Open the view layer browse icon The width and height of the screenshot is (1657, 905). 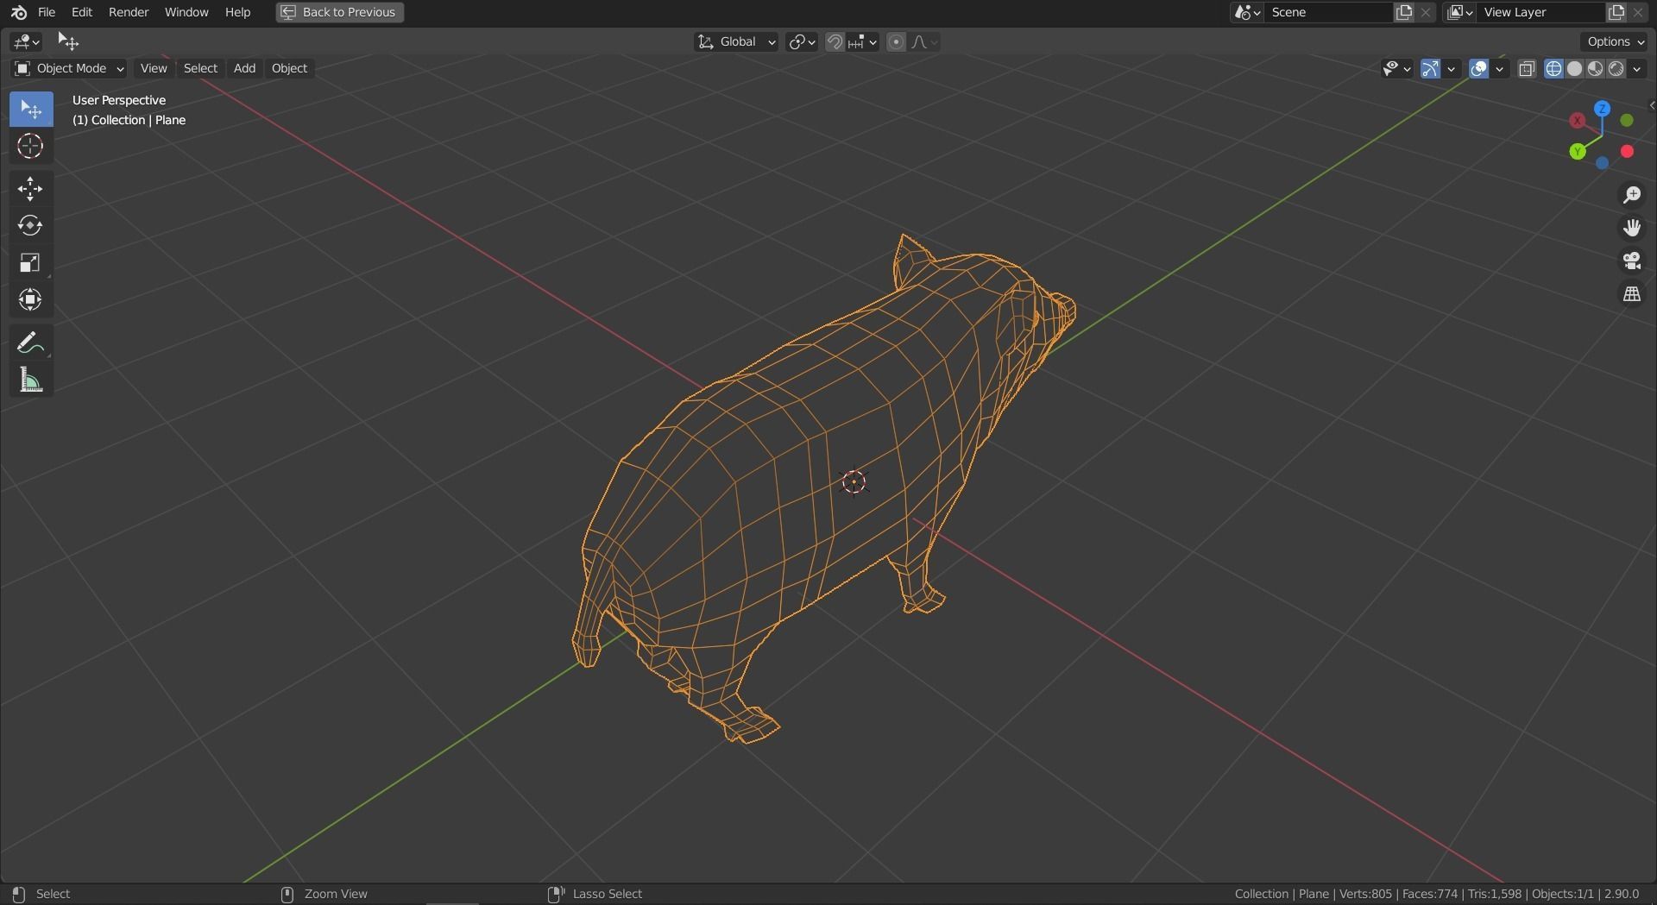(1459, 12)
